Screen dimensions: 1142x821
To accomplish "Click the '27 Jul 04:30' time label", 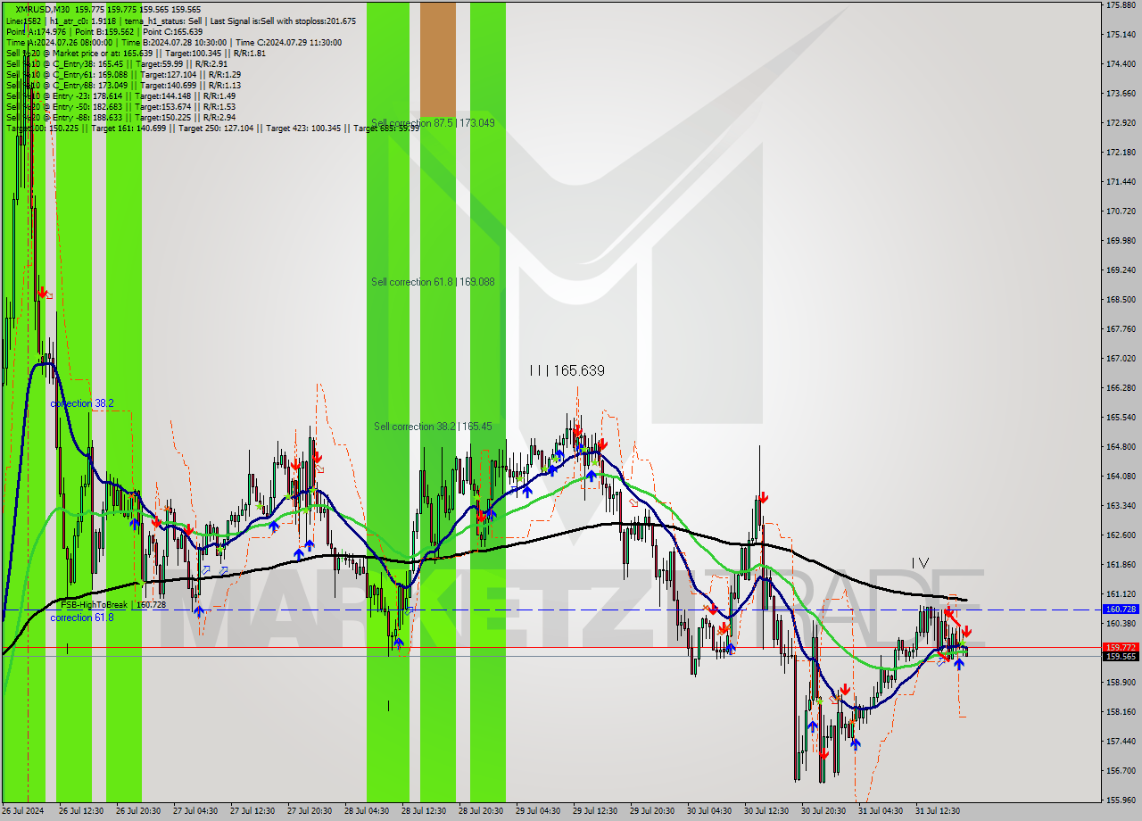I will coord(195,811).
